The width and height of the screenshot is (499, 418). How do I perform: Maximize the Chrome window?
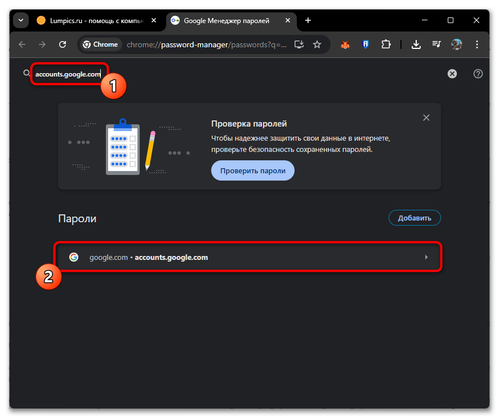coord(451,20)
